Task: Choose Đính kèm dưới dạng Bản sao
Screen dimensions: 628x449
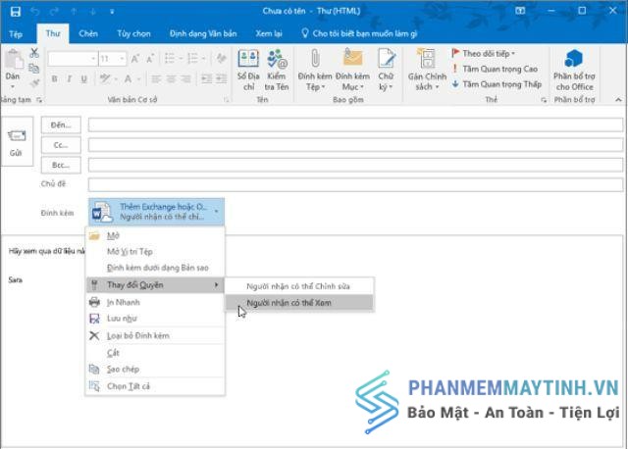Action: coord(155,268)
